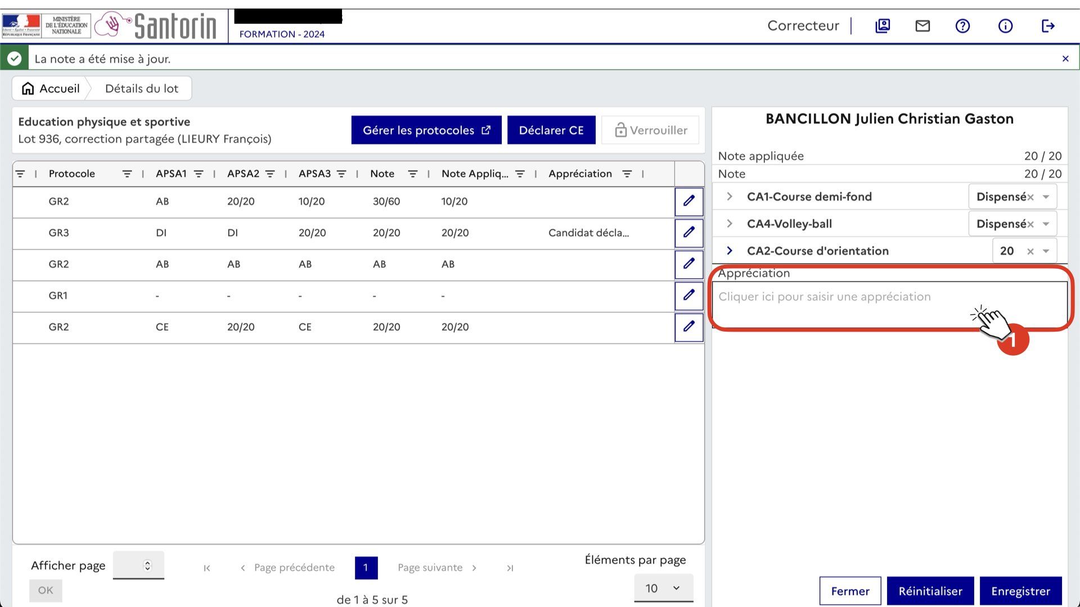
Task: Click the logout exit icon
Action: pyautogui.click(x=1047, y=26)
